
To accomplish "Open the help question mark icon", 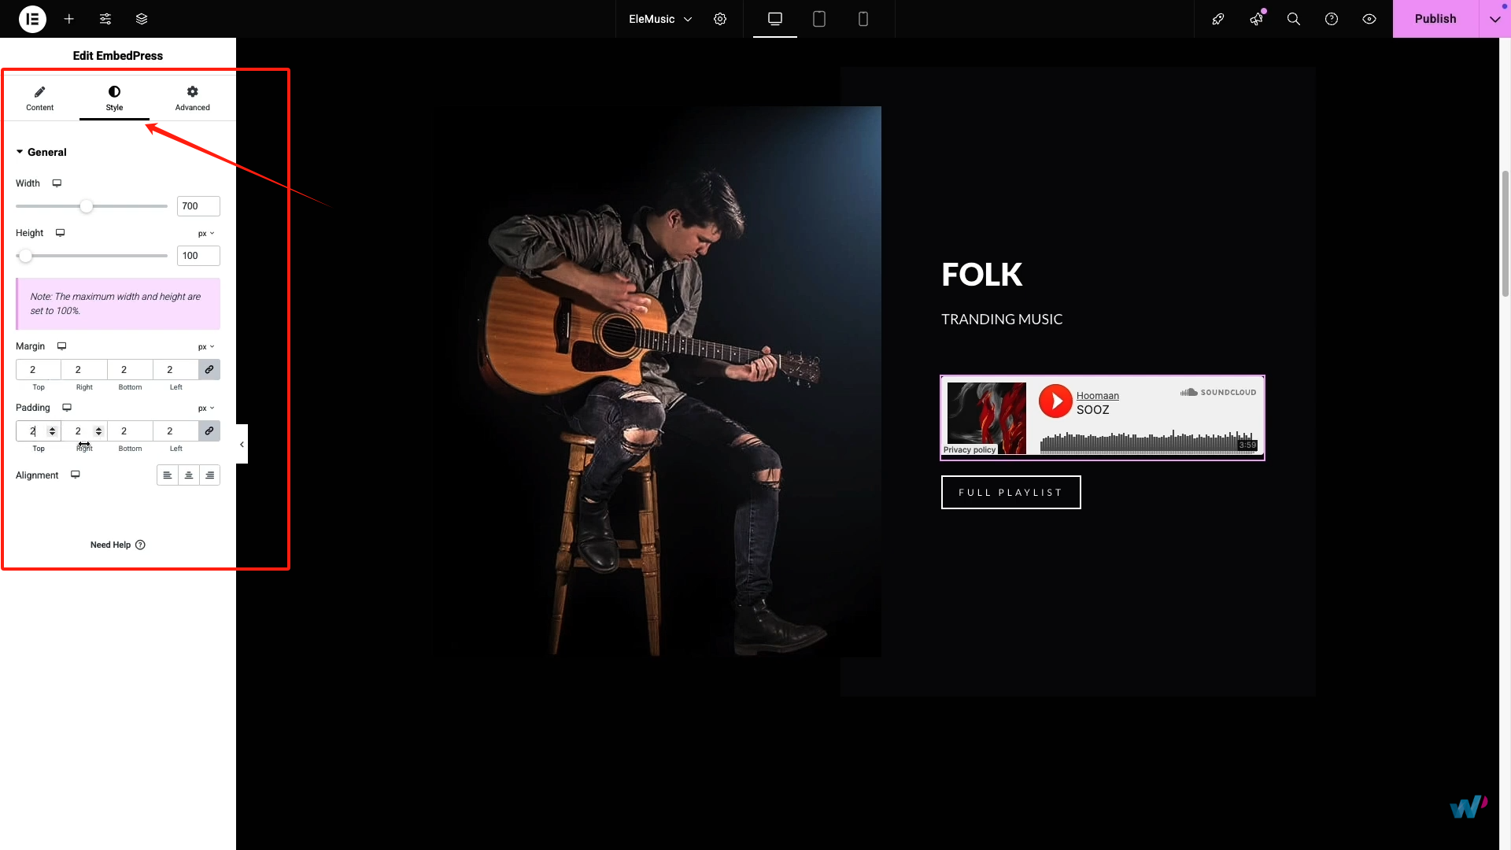I will click(1332, 19).
